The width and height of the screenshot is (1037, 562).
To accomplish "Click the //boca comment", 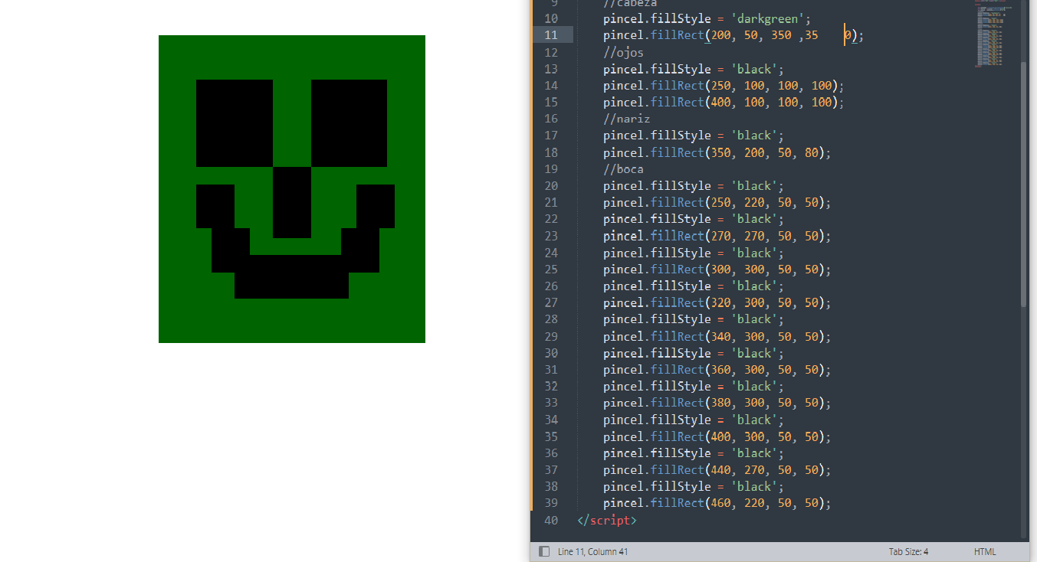I will click(623, 169).
